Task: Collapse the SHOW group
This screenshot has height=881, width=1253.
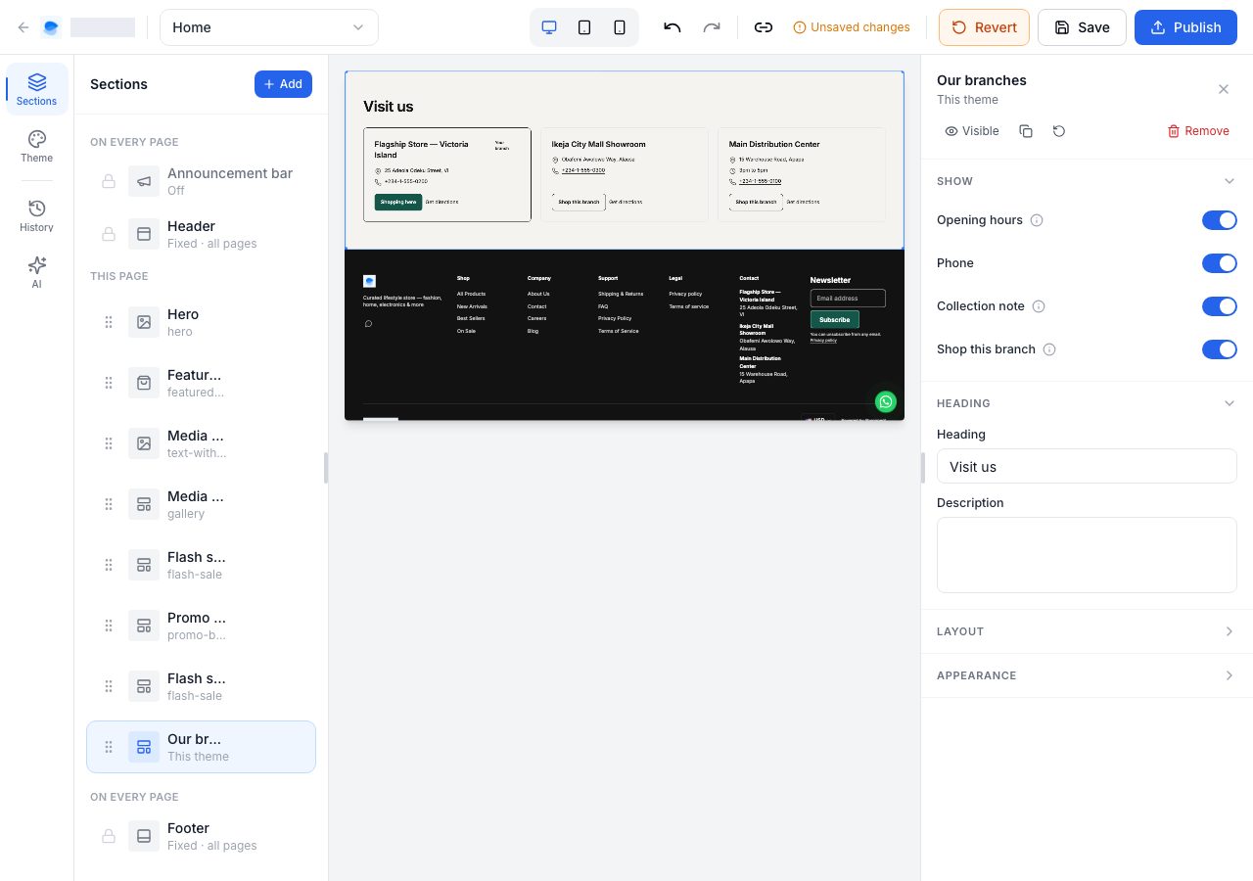Action: (x=1087, y=181)
